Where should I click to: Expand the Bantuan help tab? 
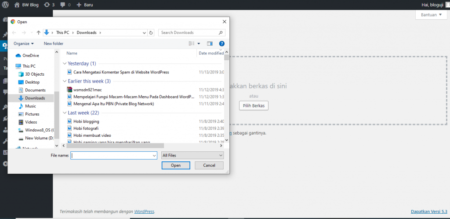point(431,15)
